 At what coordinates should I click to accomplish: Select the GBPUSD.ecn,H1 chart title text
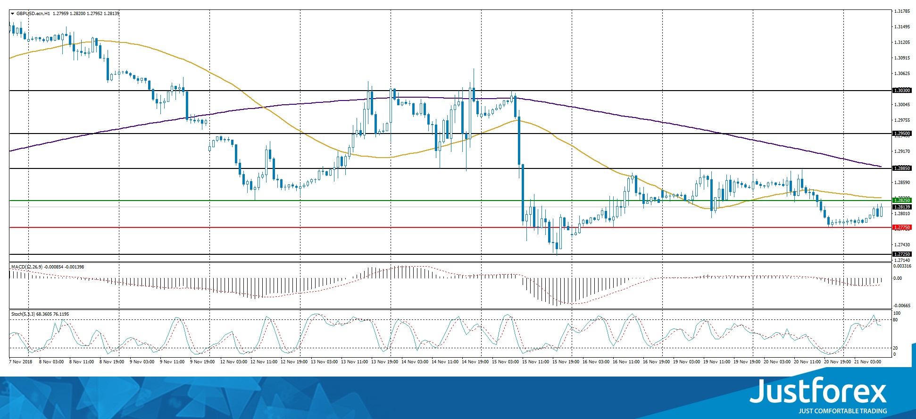pos(33,14)
